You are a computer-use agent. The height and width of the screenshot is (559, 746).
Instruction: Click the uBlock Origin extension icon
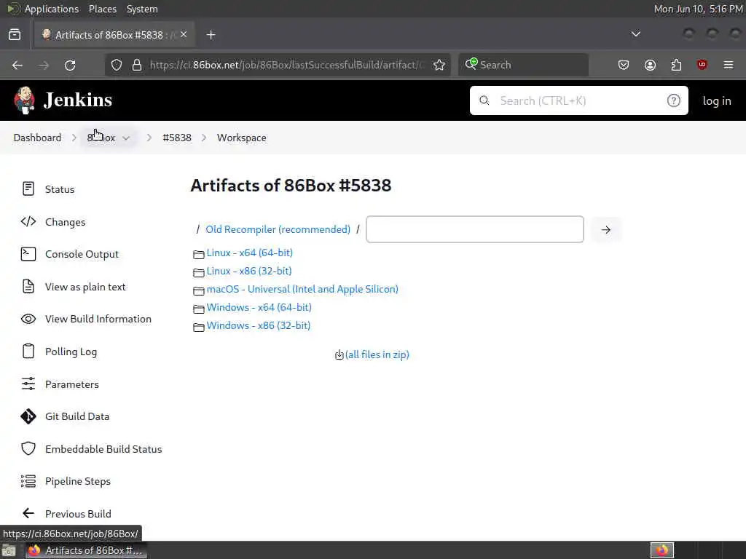tap(702, 65)
